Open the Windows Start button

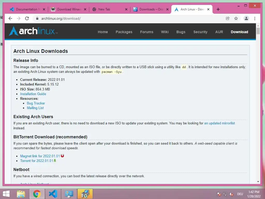6,194
